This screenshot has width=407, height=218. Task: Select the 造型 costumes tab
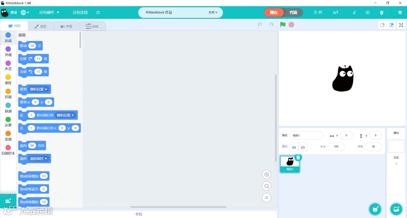tap(40, 26)
